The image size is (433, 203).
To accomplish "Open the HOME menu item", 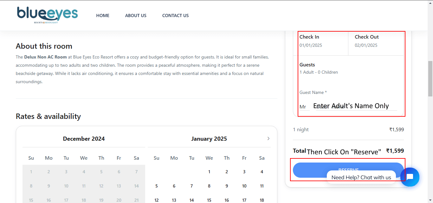I will (103, 15).
